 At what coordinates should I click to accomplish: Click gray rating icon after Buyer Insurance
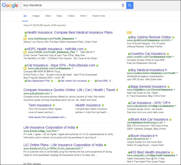[157, 136]
